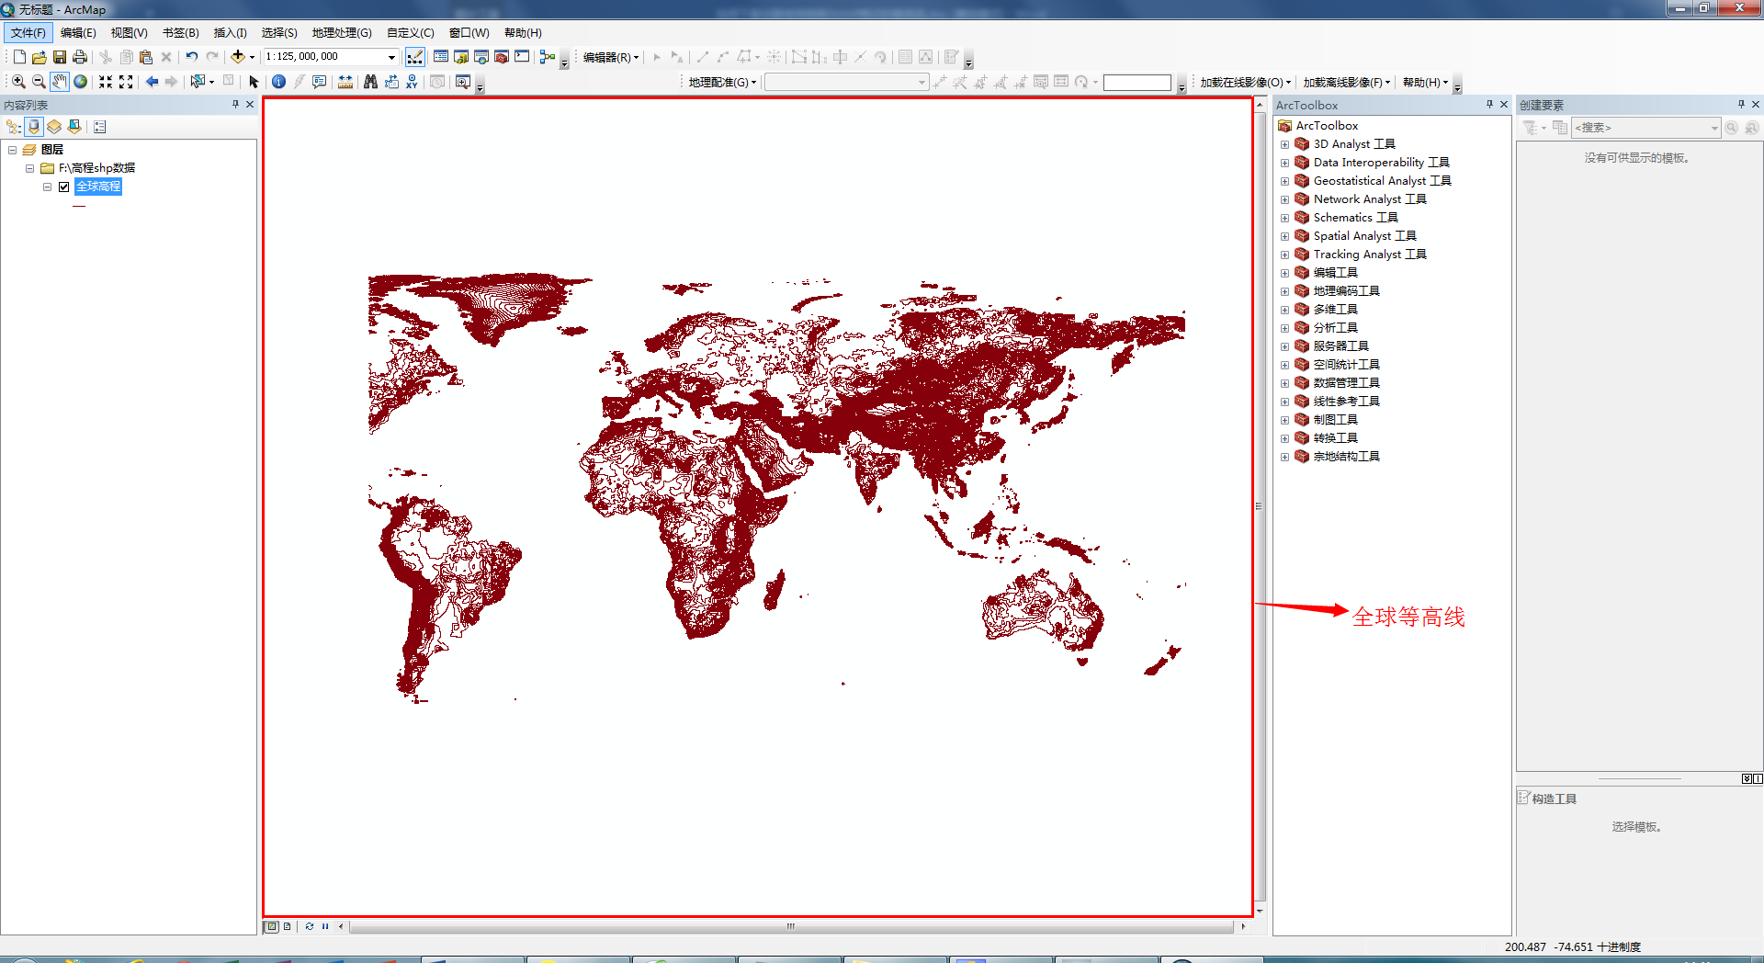Image resolution: width=1764 pixels, height=963 pixels.
Task: Open the Search window icon
Action: [x=481, y=57]
